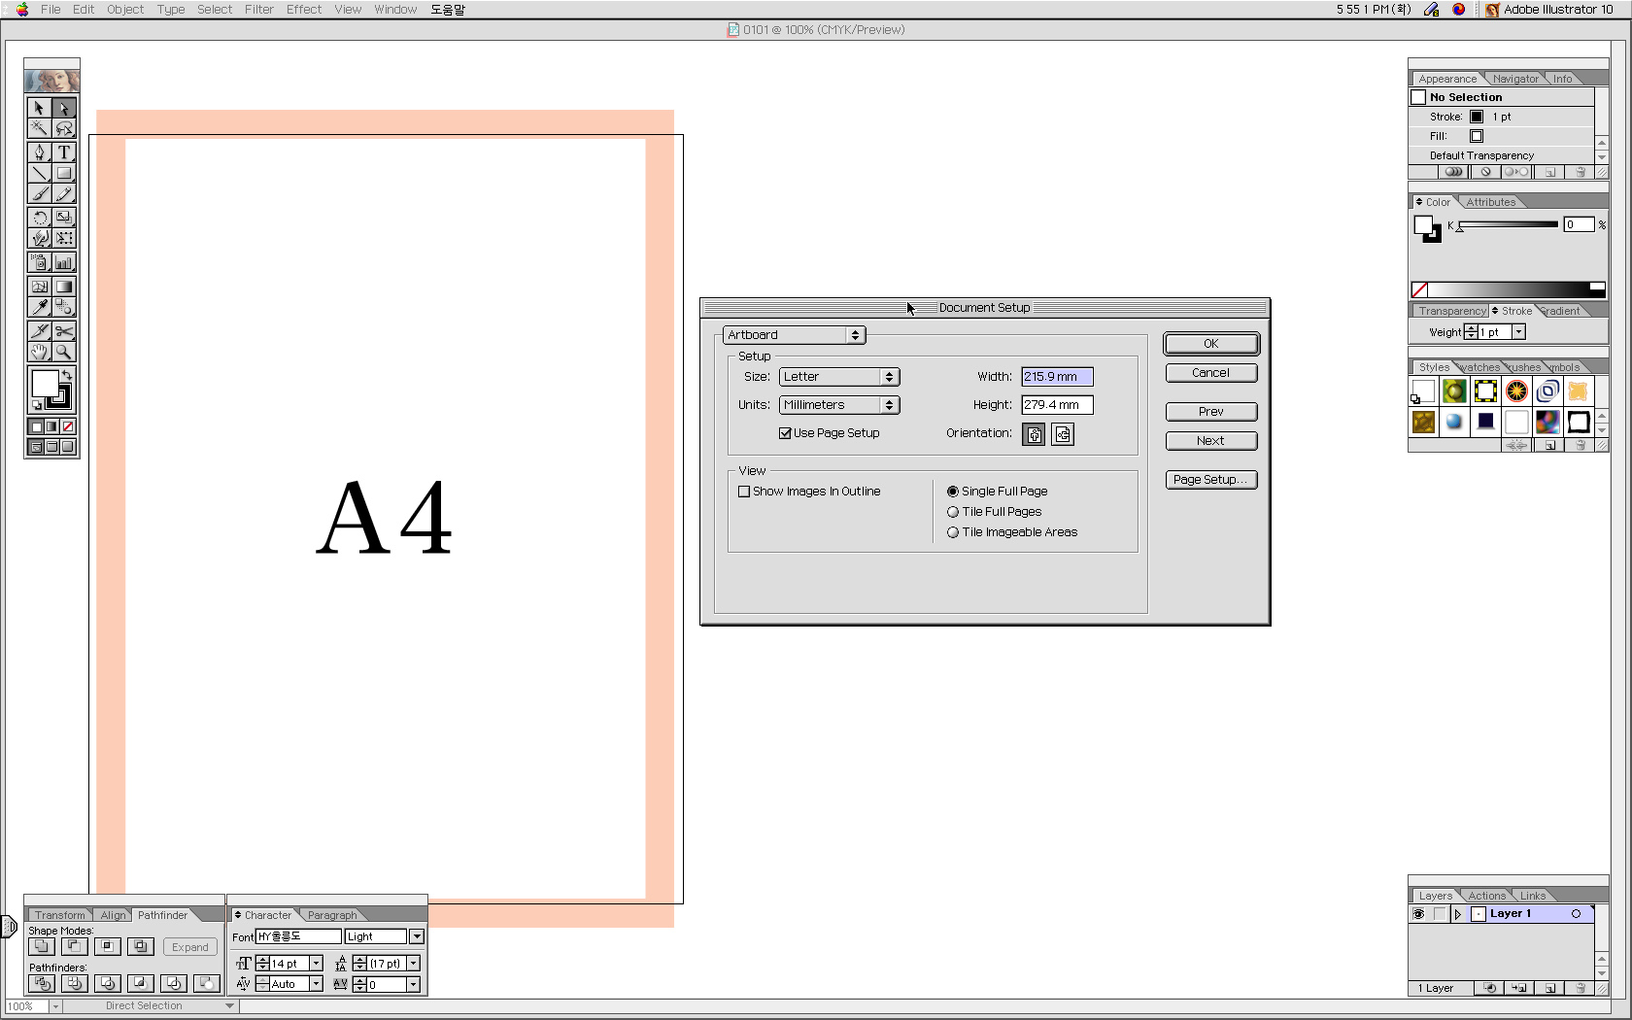1632x1020 pixels.
Task: Click the Height input field
Action: click(x=1057, y=405)
